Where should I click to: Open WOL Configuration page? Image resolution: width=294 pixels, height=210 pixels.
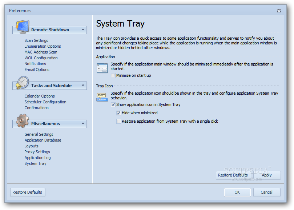(x=41, y=58)
